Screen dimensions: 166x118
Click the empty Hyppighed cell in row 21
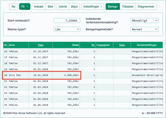click(x=104, y=81)
